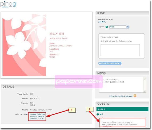The image size is (152, 130).
Task: Click 'Have something you want to say' note text
Action: pyautogui.click(x=119, y=124)
